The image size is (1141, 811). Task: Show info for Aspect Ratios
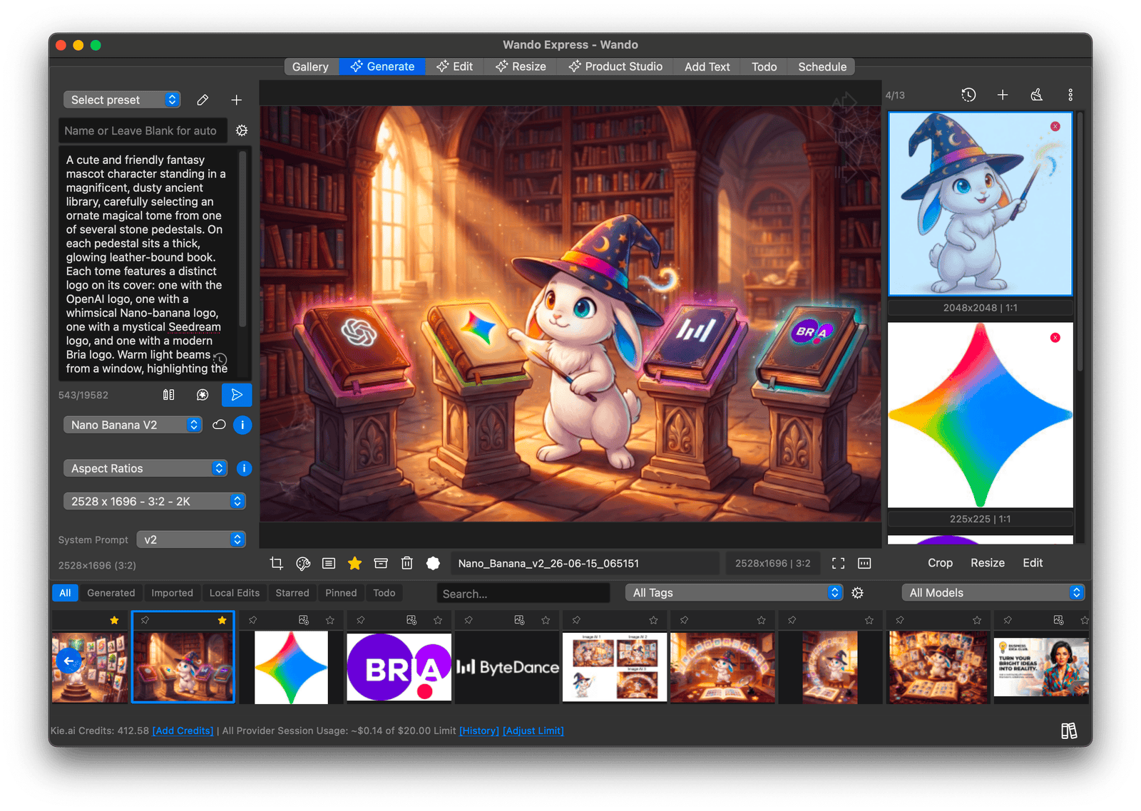click(x=244, y=468)
